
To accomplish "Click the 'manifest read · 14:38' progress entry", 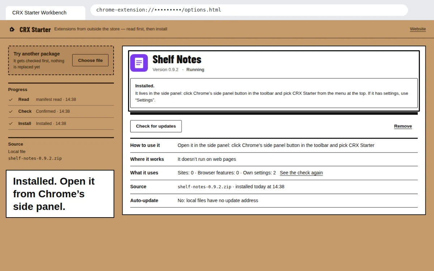I will pos(56,99).
